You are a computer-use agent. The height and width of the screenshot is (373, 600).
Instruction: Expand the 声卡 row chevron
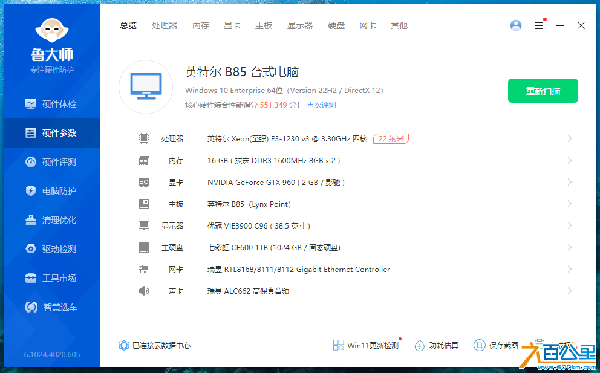pyautogui.click(x=569, y=291)
